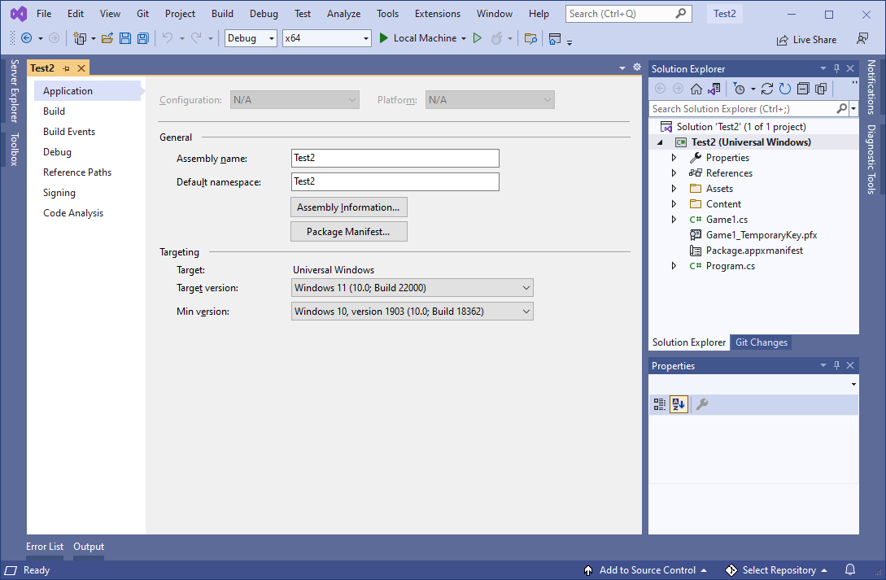The width and height of the screenshot is (886, 580).
Task: Collapse the Test2 (Universal Windows) project node
Action: 659,142
